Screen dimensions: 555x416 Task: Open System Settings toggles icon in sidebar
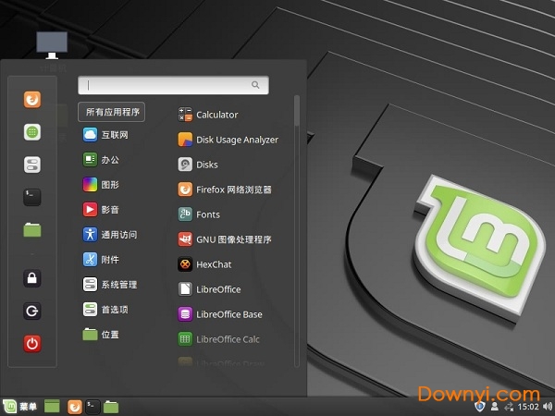click(x=32, y=165)
